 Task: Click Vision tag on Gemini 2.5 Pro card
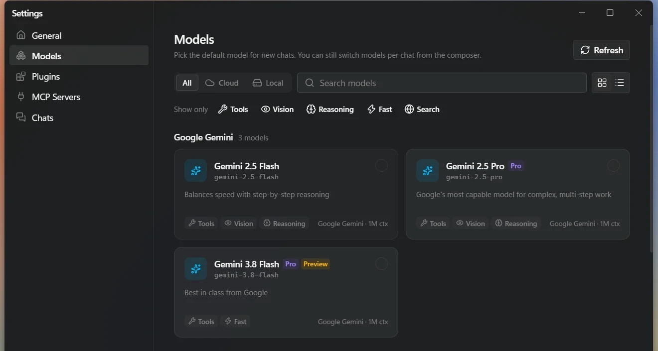[470, 223]
